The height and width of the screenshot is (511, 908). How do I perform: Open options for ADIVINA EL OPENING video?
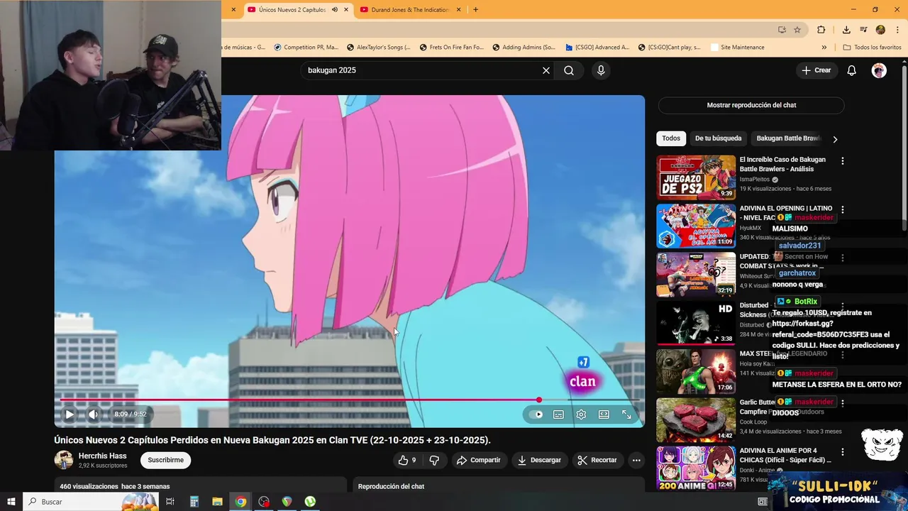(843, 210)
